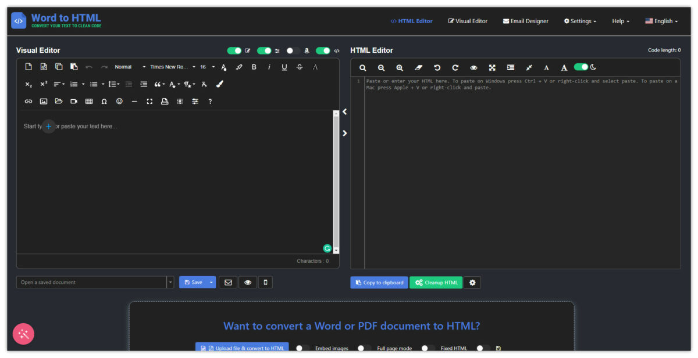Clear formatting with the crossed-A icon
The width and height of the screenshot is (698, 358).
pyautogui.click(x=204, y=84)
